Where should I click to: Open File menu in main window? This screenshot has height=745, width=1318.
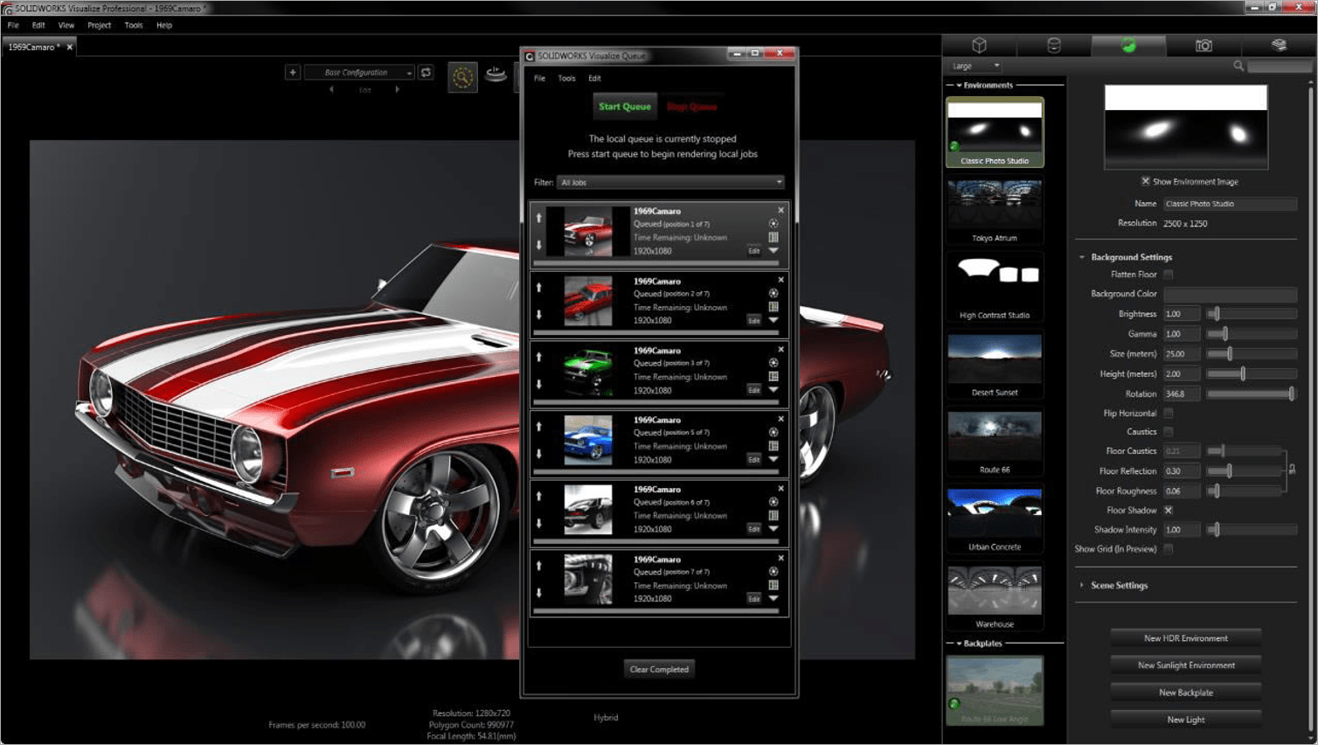tap(13, 25)
